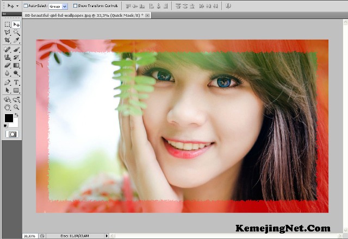Click the Doc size info text
Screen dimensions: 348x239
click(x=75, y=236)
